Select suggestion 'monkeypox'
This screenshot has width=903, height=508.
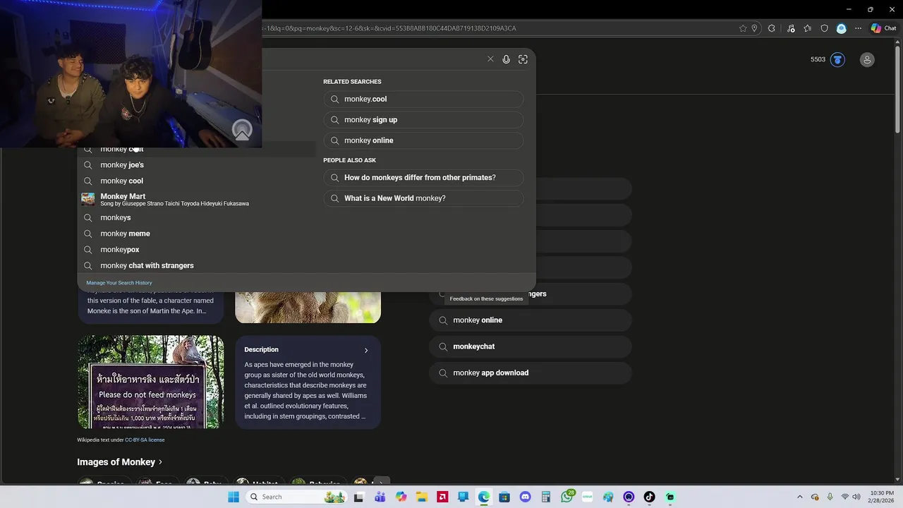point(198,250)
